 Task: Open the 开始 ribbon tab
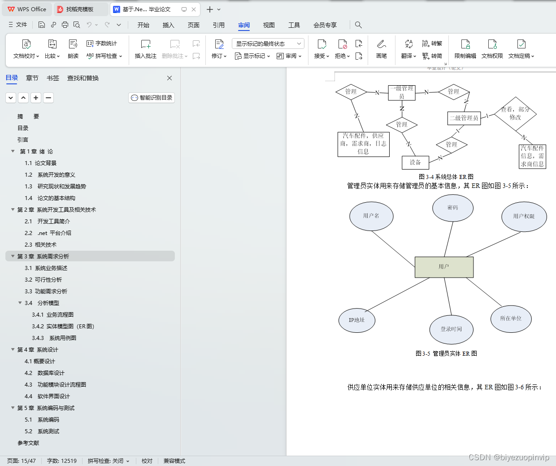point(143,25)
